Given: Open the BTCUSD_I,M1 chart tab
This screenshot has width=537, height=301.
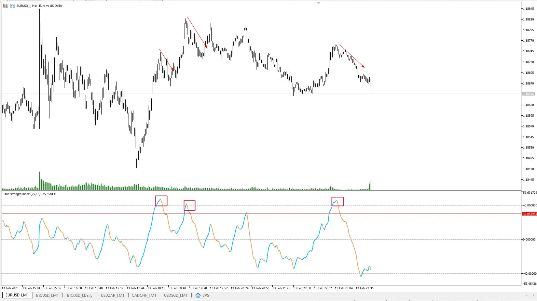Looking at the screenshot, I should point(47,295).
